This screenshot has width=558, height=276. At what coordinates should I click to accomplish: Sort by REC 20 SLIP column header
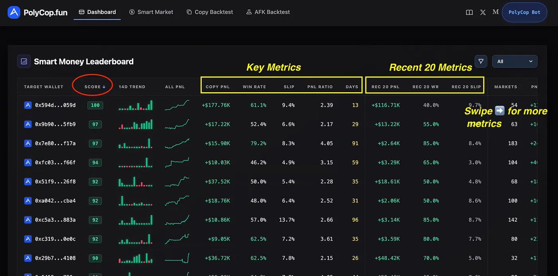pyautogui.click(x=466, y=87)
